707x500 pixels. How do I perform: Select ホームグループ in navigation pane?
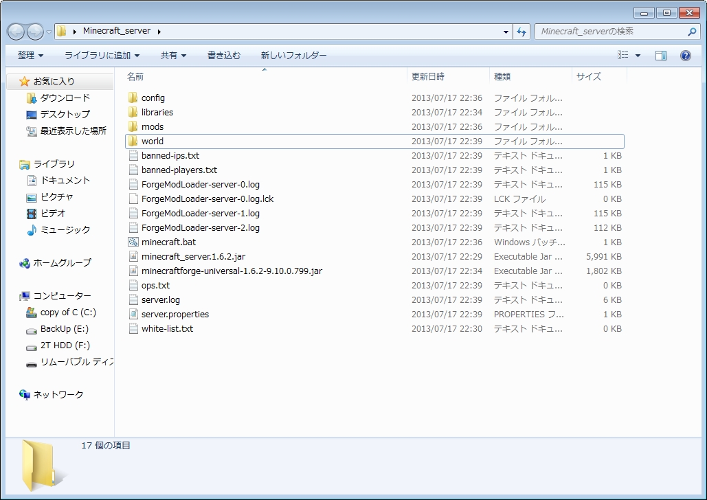point(62,263)
